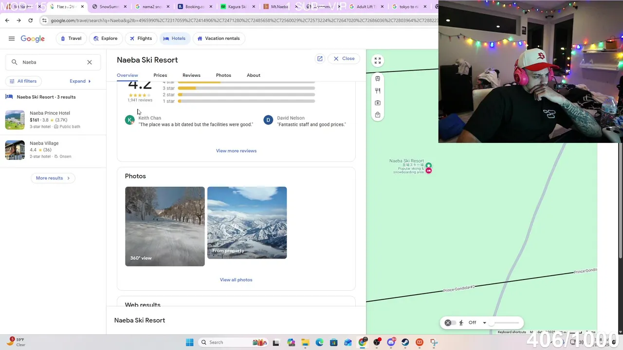
Task: Show transit stations on the map
Action: click(x=378, y=79)
